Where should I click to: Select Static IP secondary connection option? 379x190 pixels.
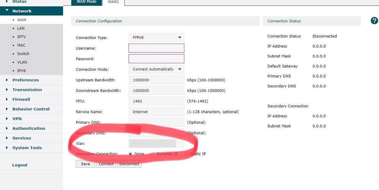186,154
